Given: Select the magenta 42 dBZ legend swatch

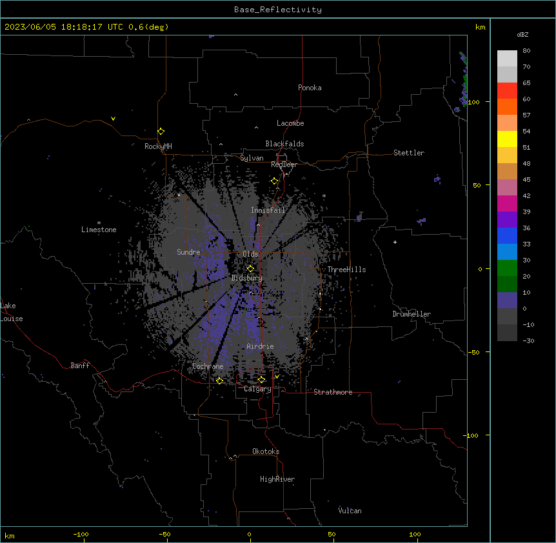Looking at the screenshot, I should (507, 203).
